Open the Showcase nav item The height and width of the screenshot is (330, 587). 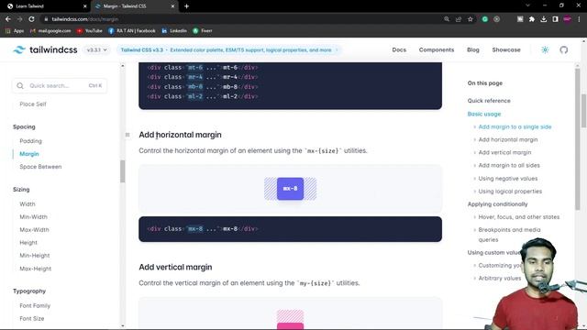pos(506,49)
